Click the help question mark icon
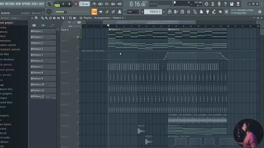The height and width of the screenshot is (148, 264). (x=226, y=4)
